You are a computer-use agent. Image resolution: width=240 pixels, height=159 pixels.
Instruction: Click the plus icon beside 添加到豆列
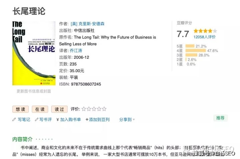click(87, 119)
